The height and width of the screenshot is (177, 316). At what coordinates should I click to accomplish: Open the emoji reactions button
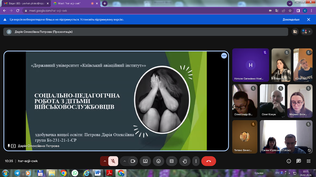158,161
